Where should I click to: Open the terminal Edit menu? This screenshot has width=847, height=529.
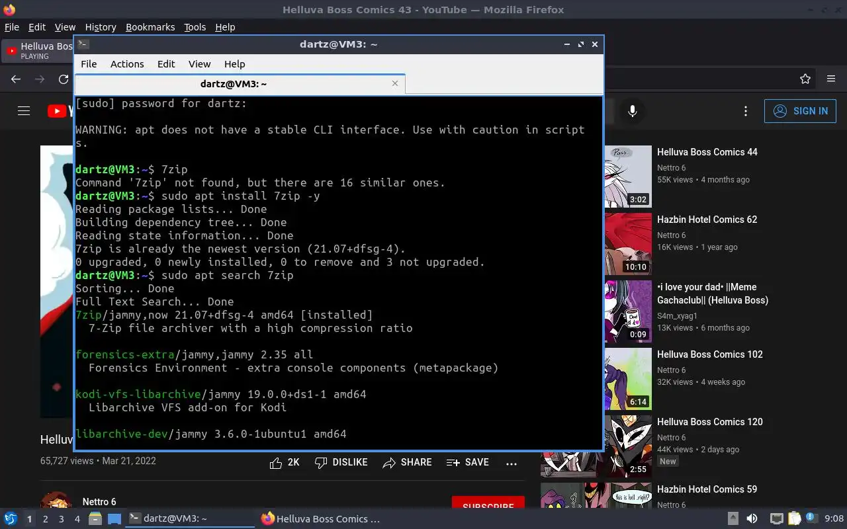pyautogui.click(x=166, y=64)
